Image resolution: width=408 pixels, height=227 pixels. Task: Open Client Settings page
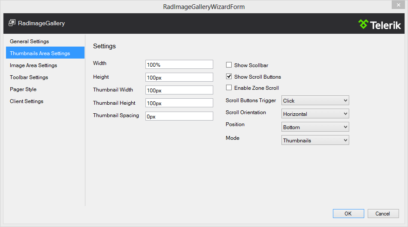[27, 101]
